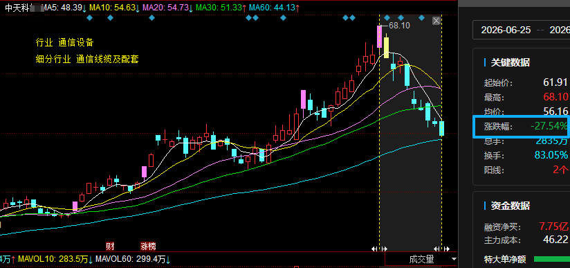Click the left-pointing arrow on the left range boundary
Viewport: 570px width, 268px height.
tap(374, 249)
